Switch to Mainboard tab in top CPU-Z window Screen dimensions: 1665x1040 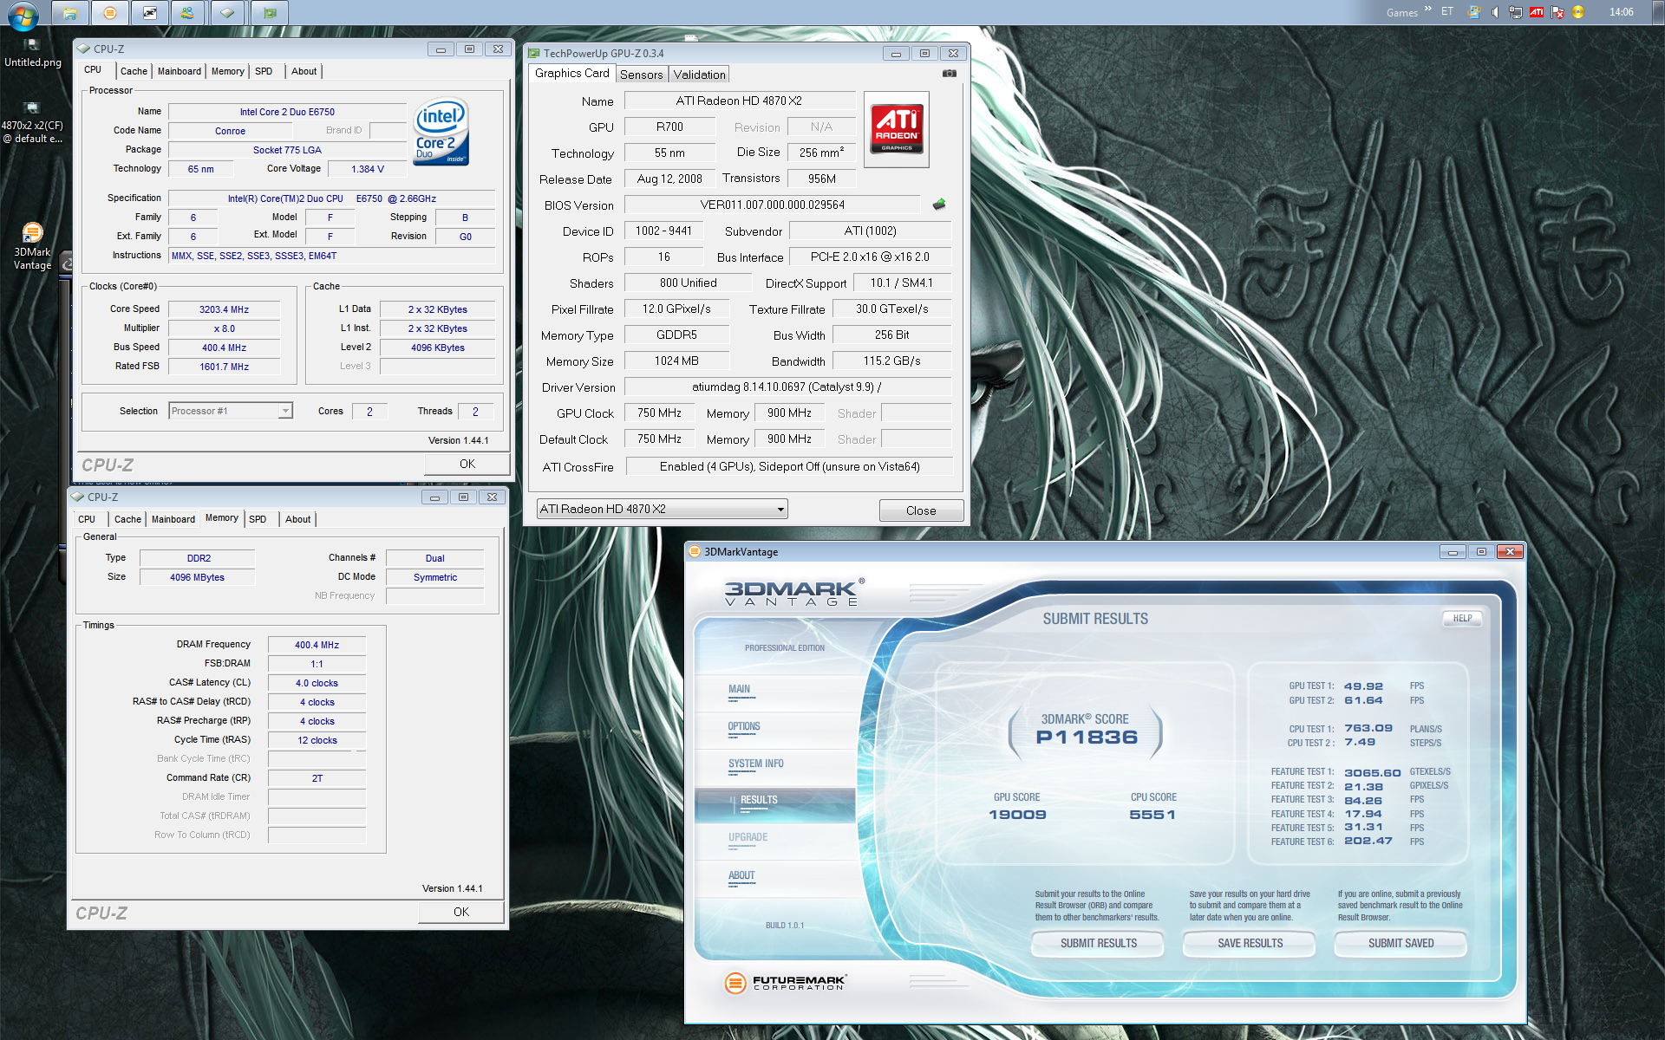[x=180, y=71]
